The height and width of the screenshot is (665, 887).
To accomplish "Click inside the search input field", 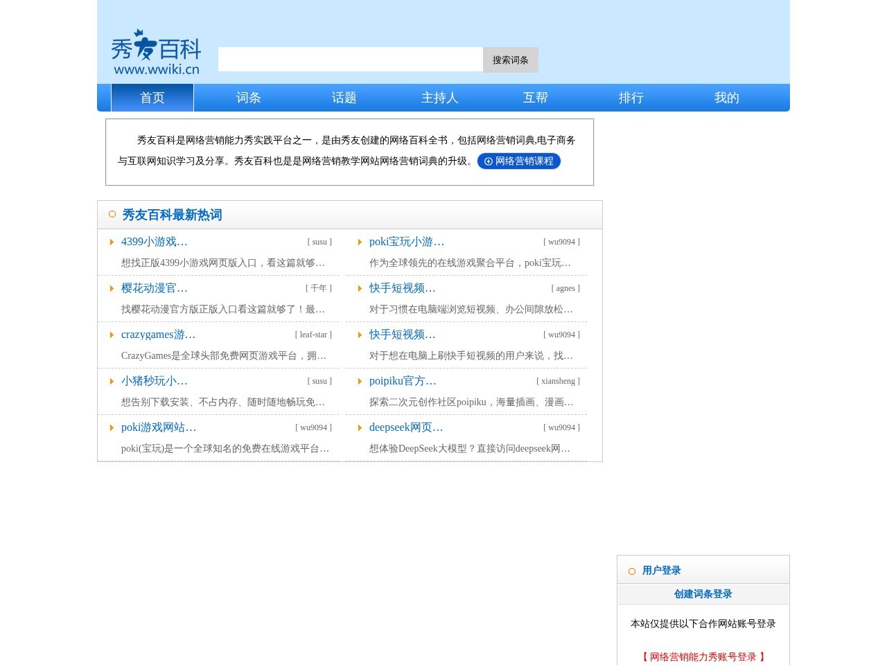I will 350,59.
